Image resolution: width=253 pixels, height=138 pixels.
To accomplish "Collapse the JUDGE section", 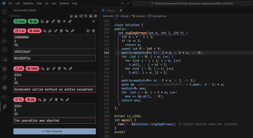I will pyautogui.click(x=11, y=16).
